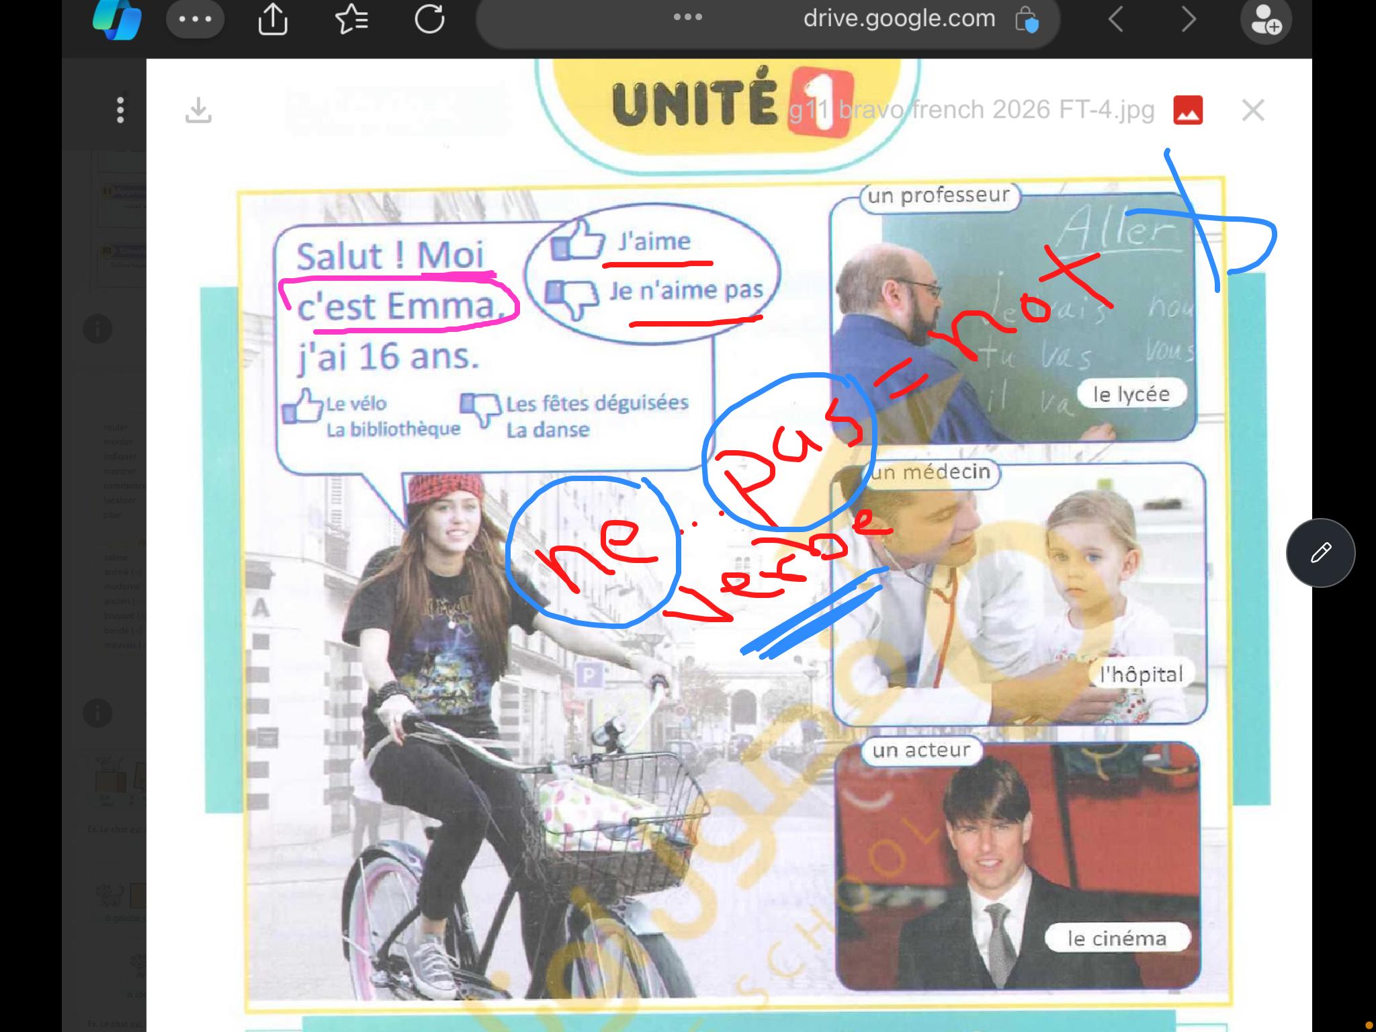Go forward with the right chevron
1376x1032 pixels.
coord(1189,19)
